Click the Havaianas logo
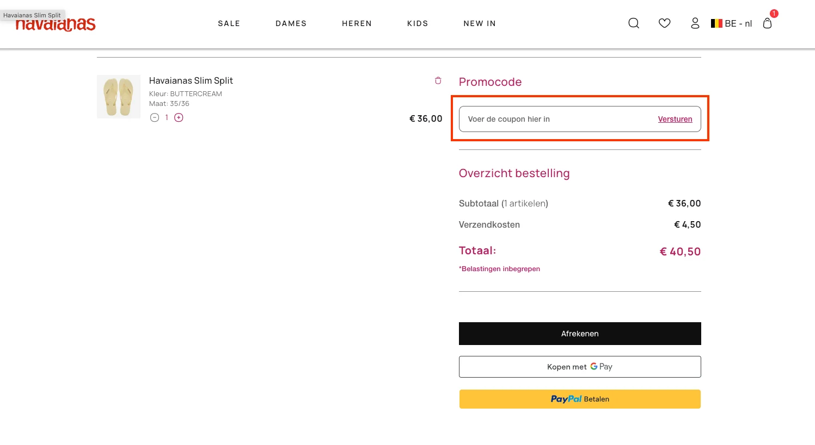Viewport: 815px width, 445px height. point(56,24)
